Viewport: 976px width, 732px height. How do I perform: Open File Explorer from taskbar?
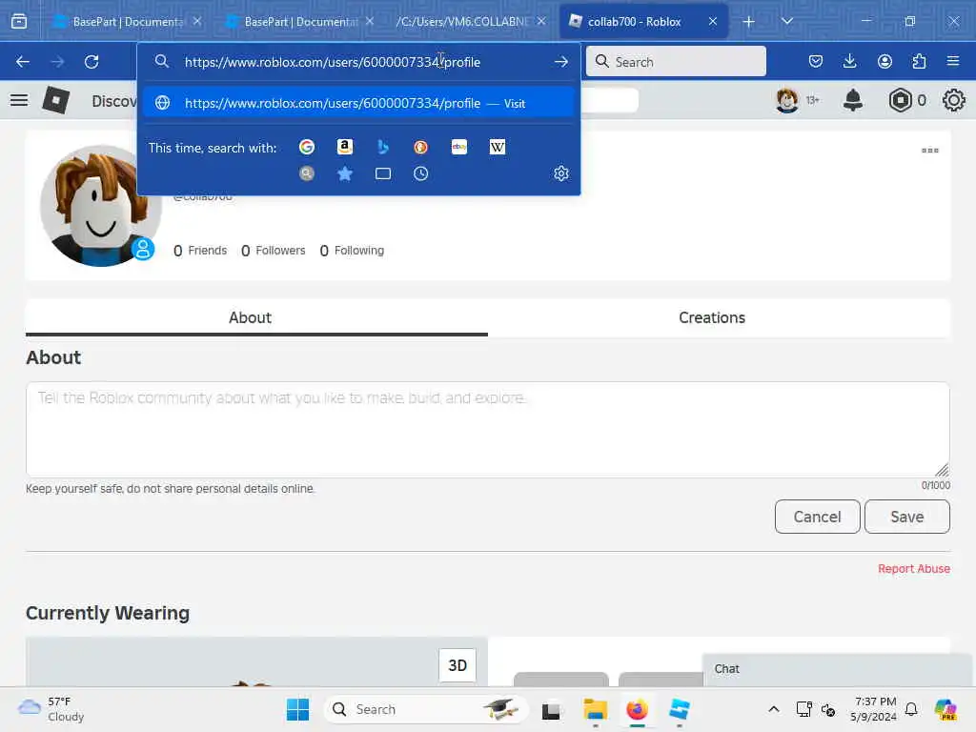[595, 709]
